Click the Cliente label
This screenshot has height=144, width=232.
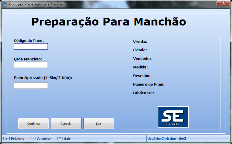[x=140, y=42]
